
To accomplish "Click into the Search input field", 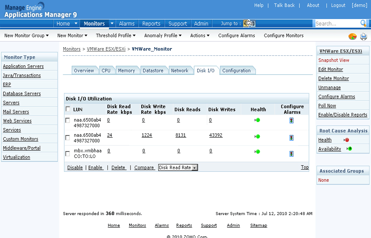I will pos(337,24).
